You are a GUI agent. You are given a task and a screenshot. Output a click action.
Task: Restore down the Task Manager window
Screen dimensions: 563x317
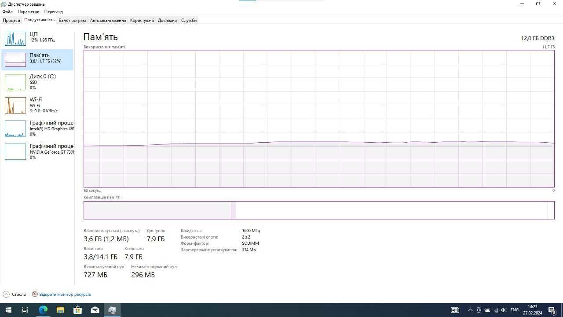[x=538, y=4]
